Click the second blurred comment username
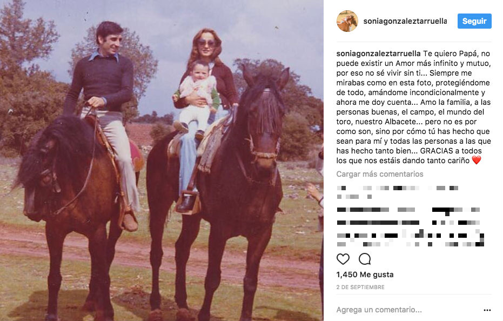Image resolution: width=503 pixels, height=321 pixels. point(363,210)
